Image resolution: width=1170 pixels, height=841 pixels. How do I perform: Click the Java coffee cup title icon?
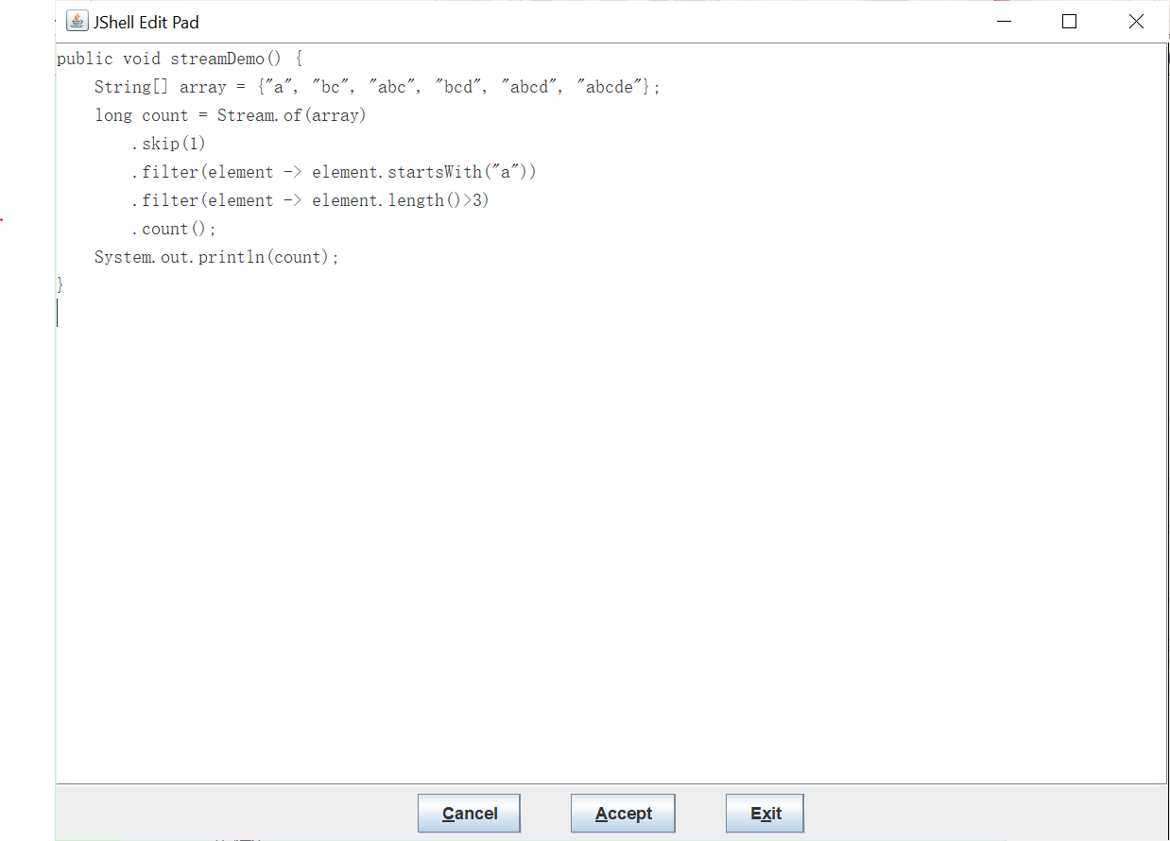click(77, 21)
